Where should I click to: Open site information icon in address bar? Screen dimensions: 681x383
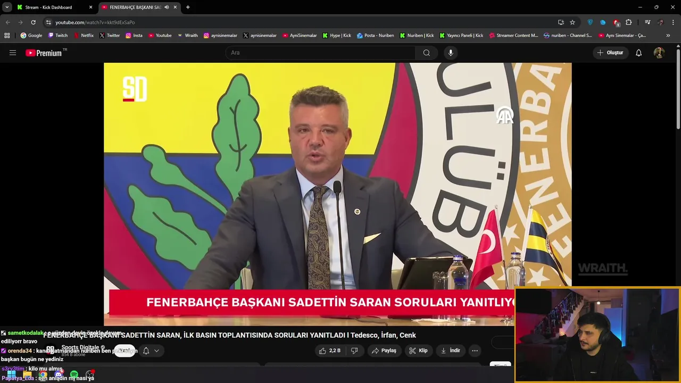pyautogui.click(x=48, y=22)
